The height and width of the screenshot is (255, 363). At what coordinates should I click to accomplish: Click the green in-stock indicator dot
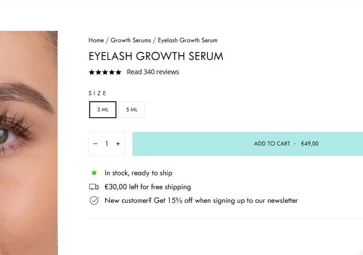[x=94, y=173]
